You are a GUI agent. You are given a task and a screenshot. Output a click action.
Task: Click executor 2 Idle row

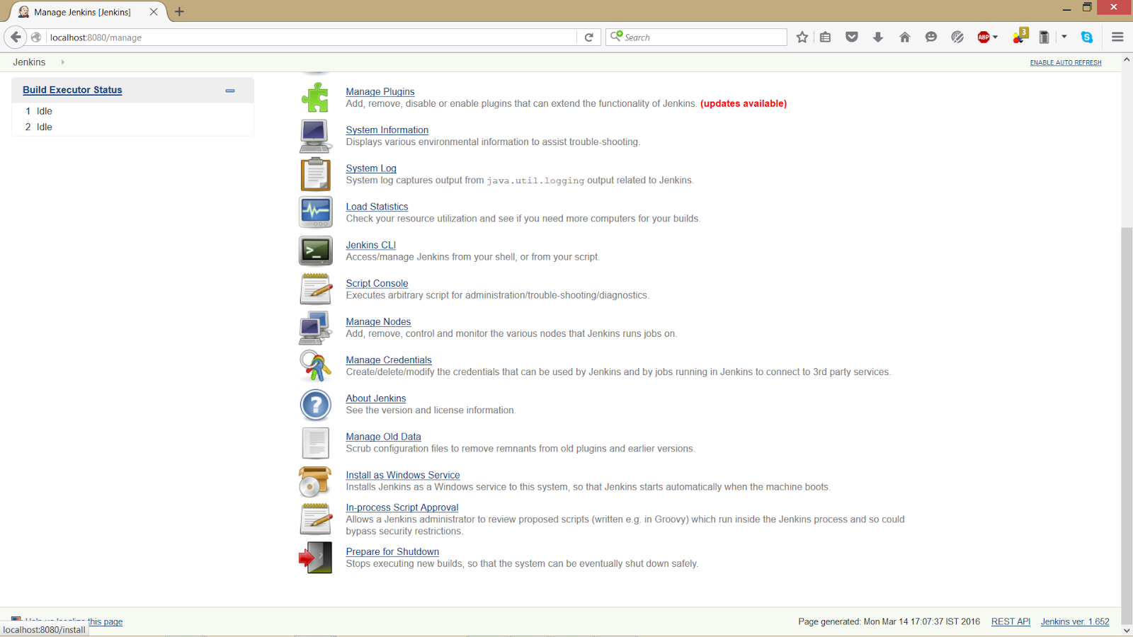(132, 127)
